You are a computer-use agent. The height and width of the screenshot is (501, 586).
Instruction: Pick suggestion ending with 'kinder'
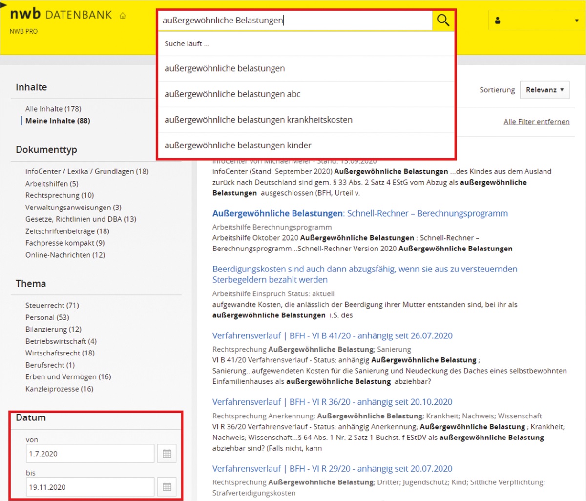point(238,146)
